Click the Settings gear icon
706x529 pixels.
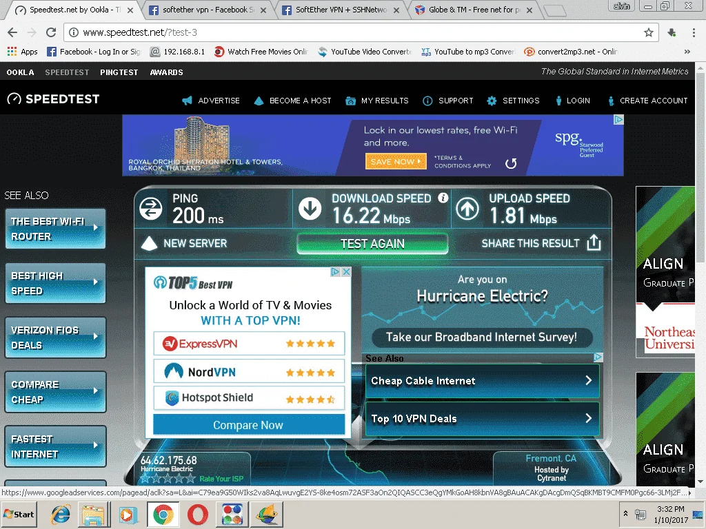492,101
